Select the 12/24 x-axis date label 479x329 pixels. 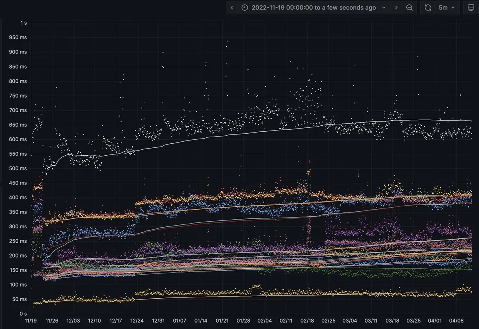point(137,321)
